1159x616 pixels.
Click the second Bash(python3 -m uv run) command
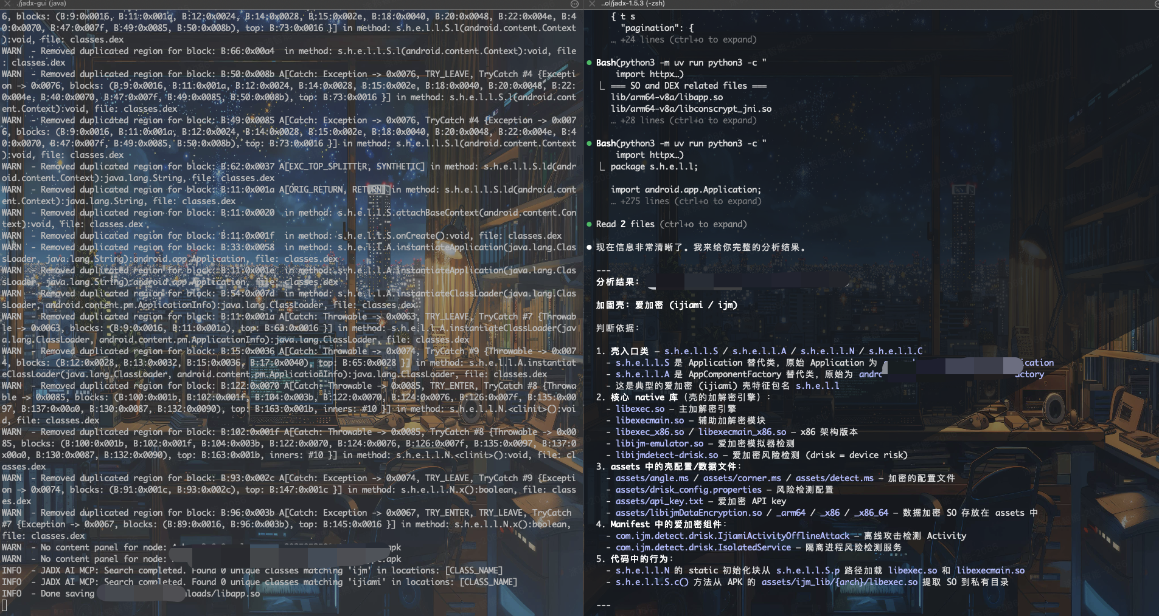681,143
